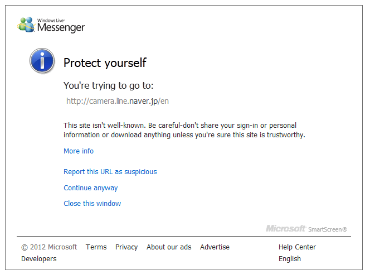Click the camera.line.naver.jp URL text
This screenshot has height=274, width=365.
click(118, 101)
